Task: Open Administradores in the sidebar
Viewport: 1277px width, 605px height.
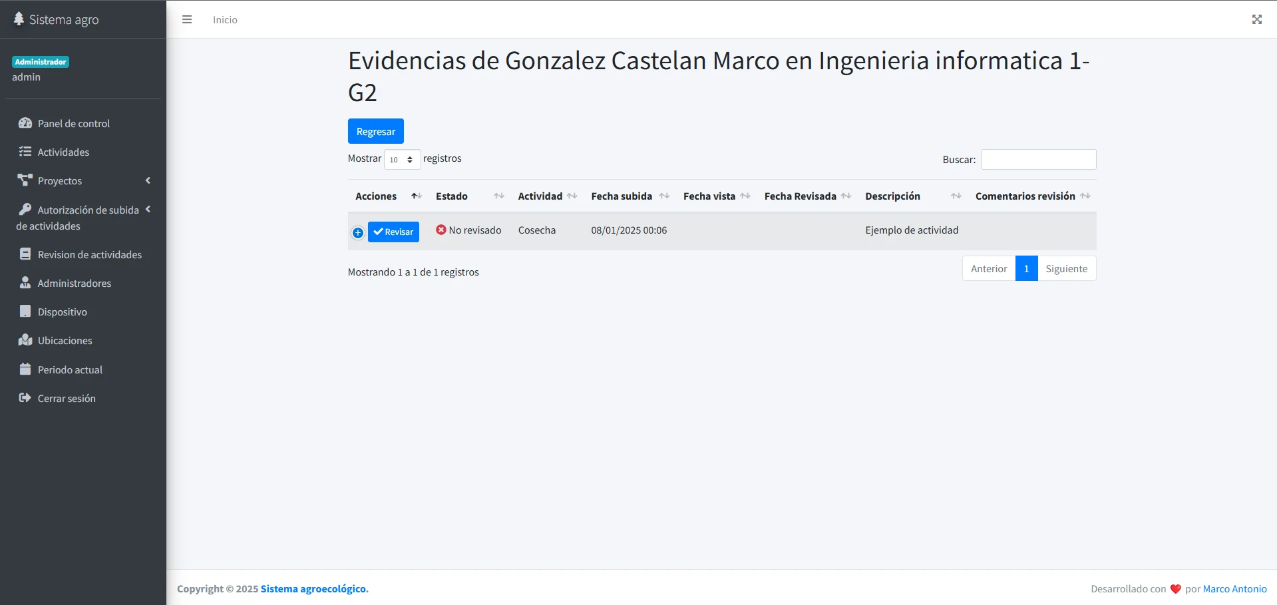Action: click(83, 283)
